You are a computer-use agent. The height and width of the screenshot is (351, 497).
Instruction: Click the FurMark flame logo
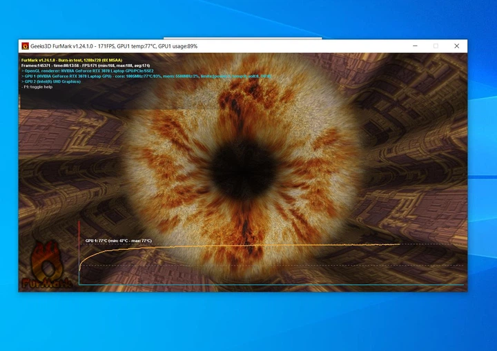46,265
